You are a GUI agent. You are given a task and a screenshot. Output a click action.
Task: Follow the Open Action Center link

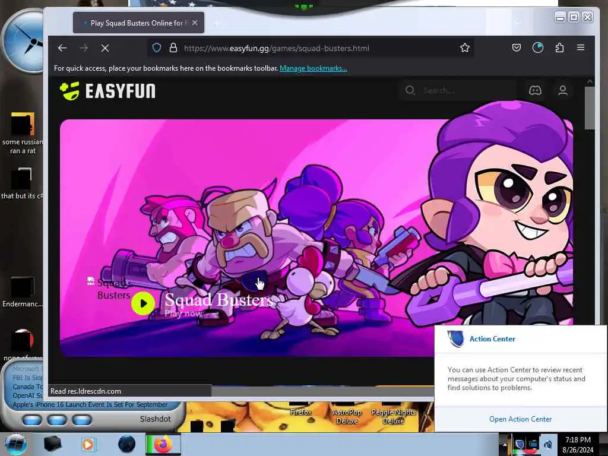520,419
